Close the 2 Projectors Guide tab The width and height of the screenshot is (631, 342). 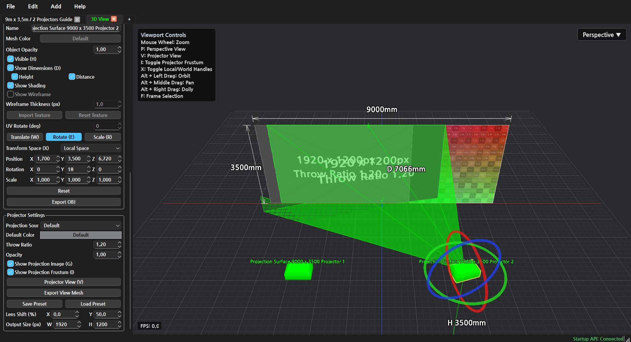[77, 20]
